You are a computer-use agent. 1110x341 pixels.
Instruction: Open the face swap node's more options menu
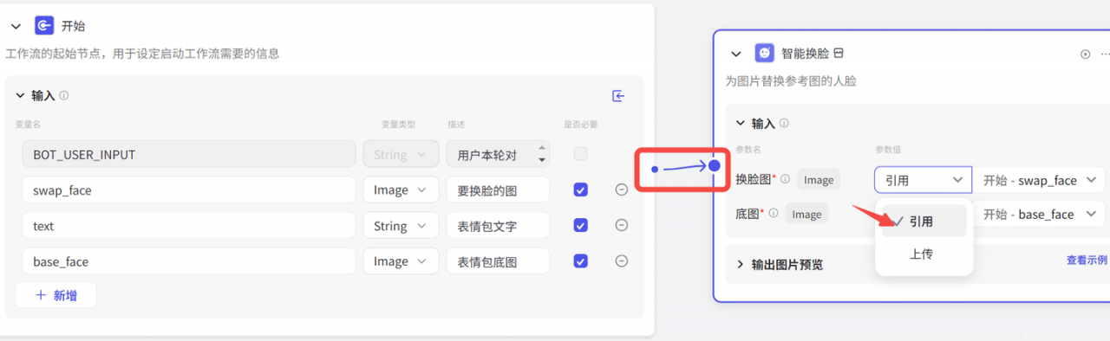[1105, 54]
